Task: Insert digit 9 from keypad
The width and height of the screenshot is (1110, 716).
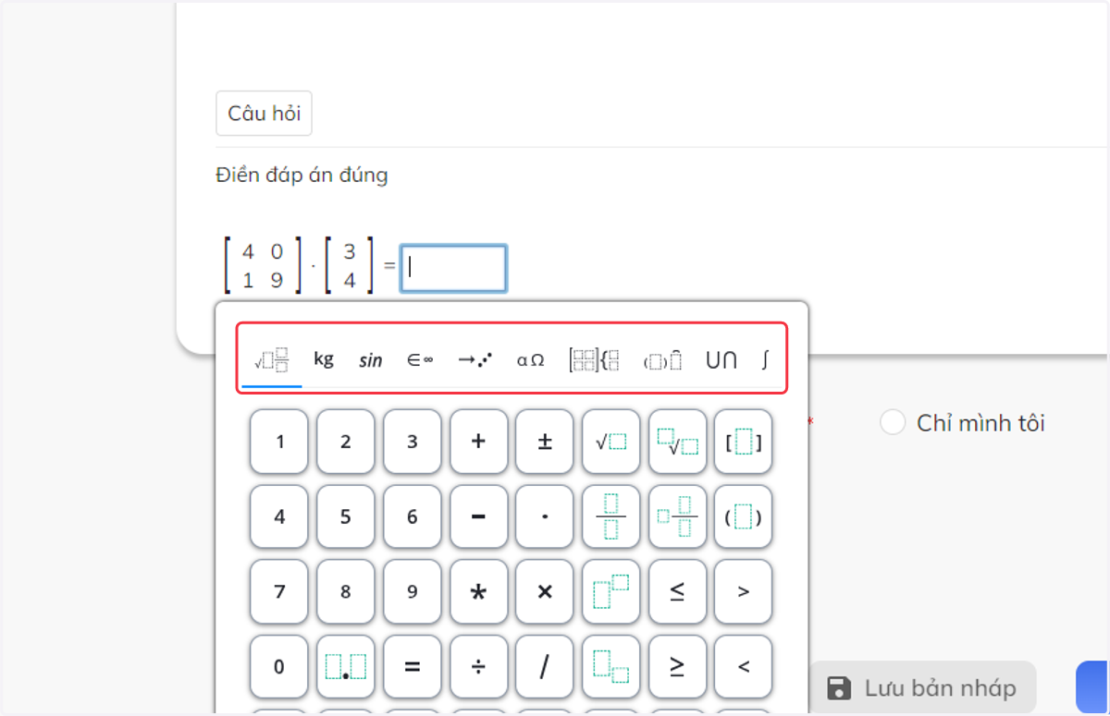Action: point(413,591)
